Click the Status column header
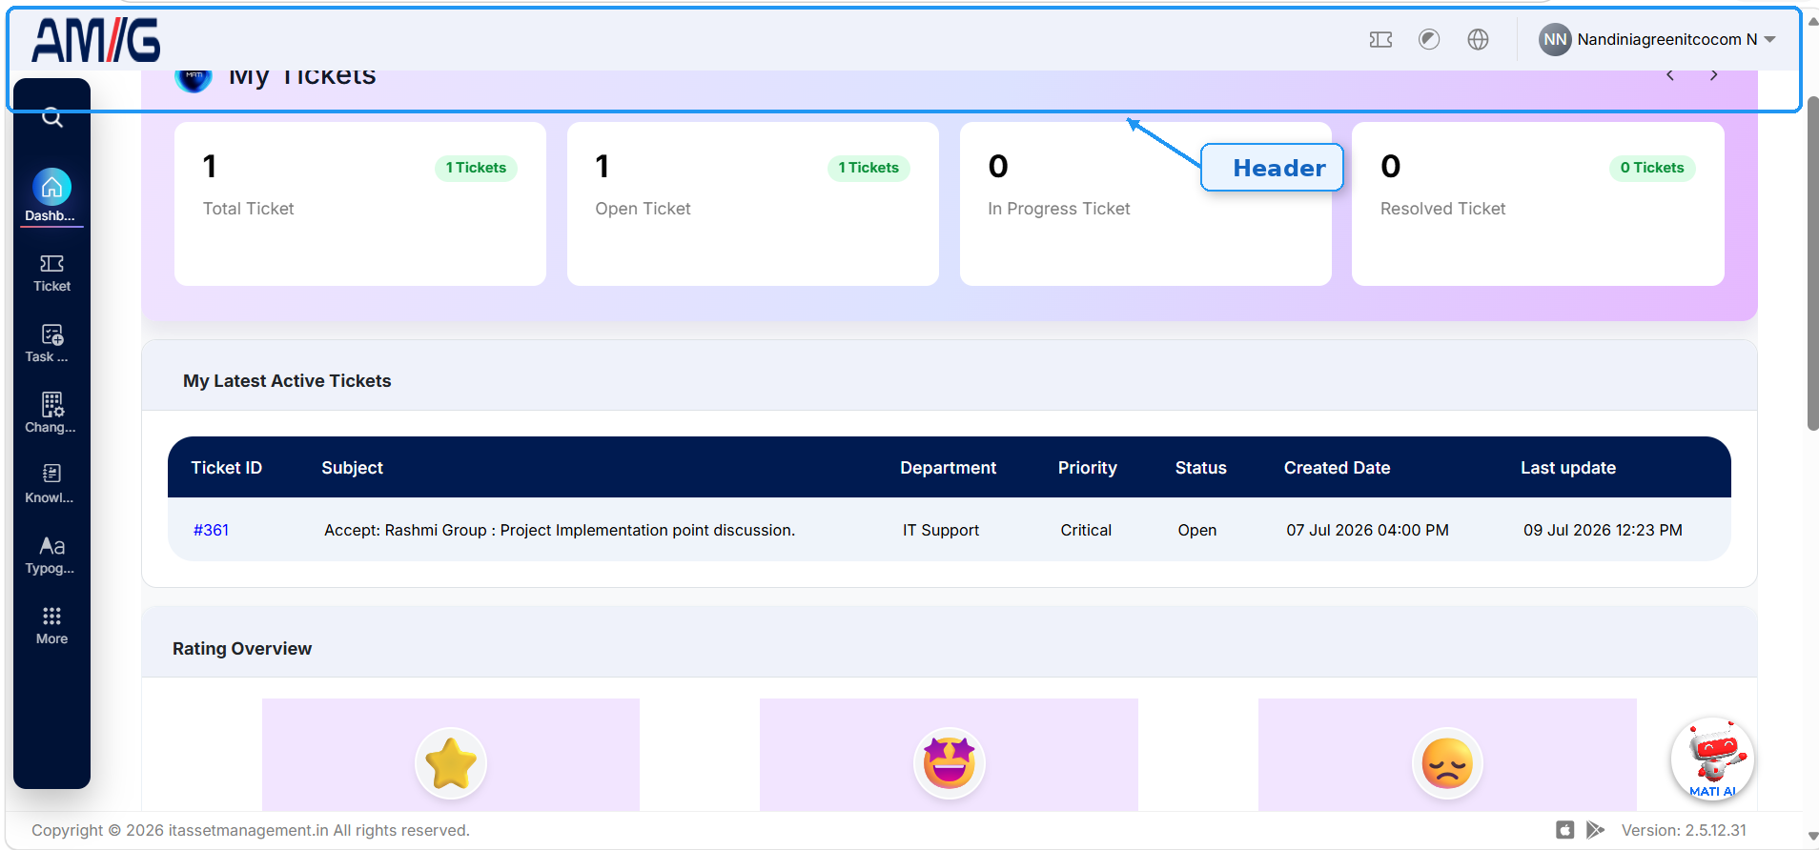The image size is (1819, 850). point(1200,468)
